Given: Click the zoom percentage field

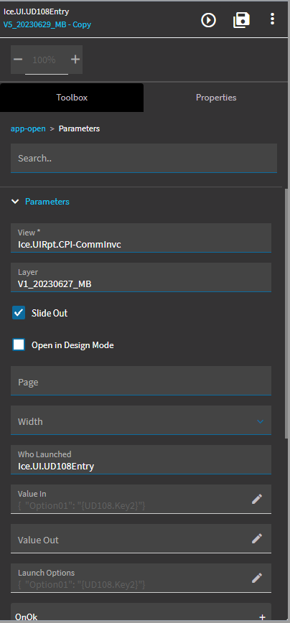Looking at the screenshot, I should pos(47,60).
